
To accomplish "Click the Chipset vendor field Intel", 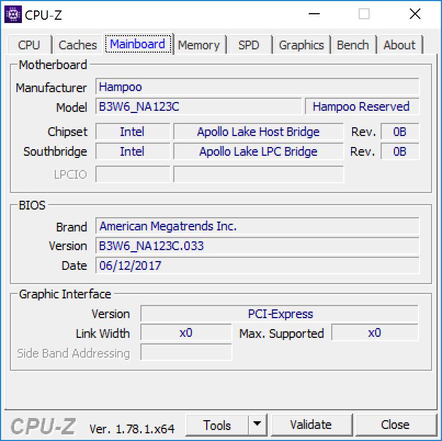I will [133, 132].
